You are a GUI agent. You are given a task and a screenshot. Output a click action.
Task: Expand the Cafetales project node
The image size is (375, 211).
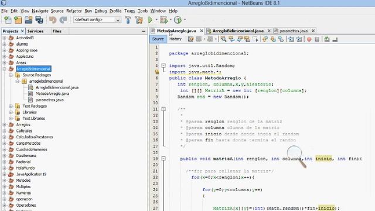4,131
